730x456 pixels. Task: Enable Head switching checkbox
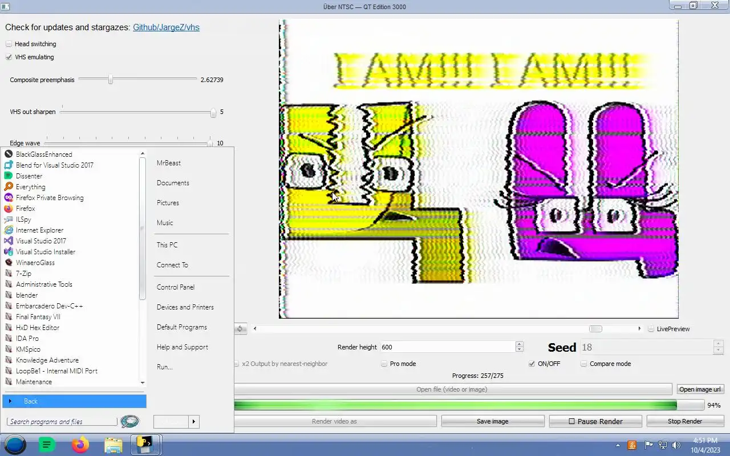9,44
